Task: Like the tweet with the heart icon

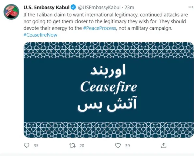Action: click(118, 145)
